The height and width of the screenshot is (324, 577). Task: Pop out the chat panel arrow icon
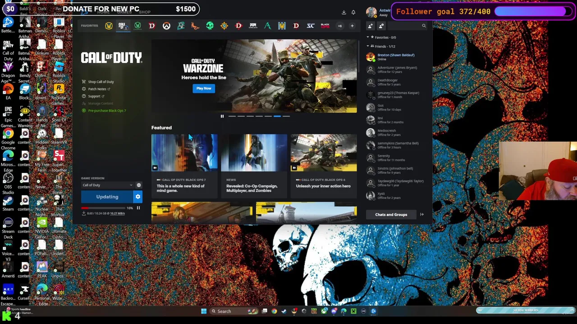[422, 215]
